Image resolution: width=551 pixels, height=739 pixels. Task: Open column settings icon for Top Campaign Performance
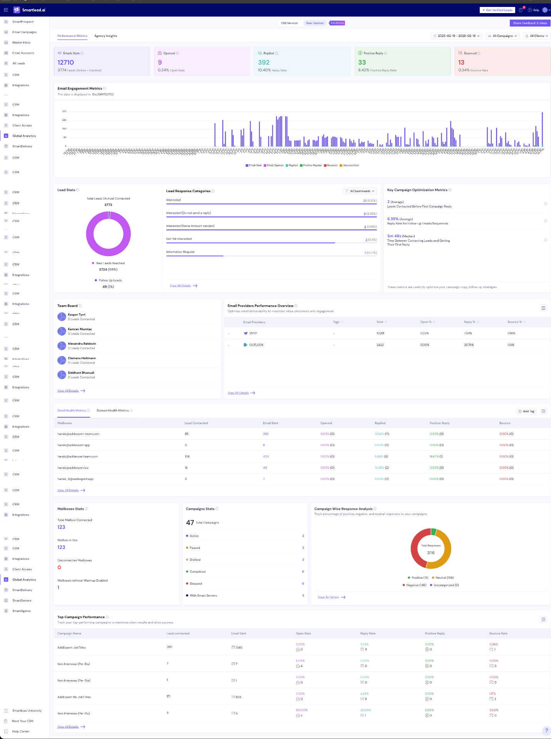coord(543,619)
